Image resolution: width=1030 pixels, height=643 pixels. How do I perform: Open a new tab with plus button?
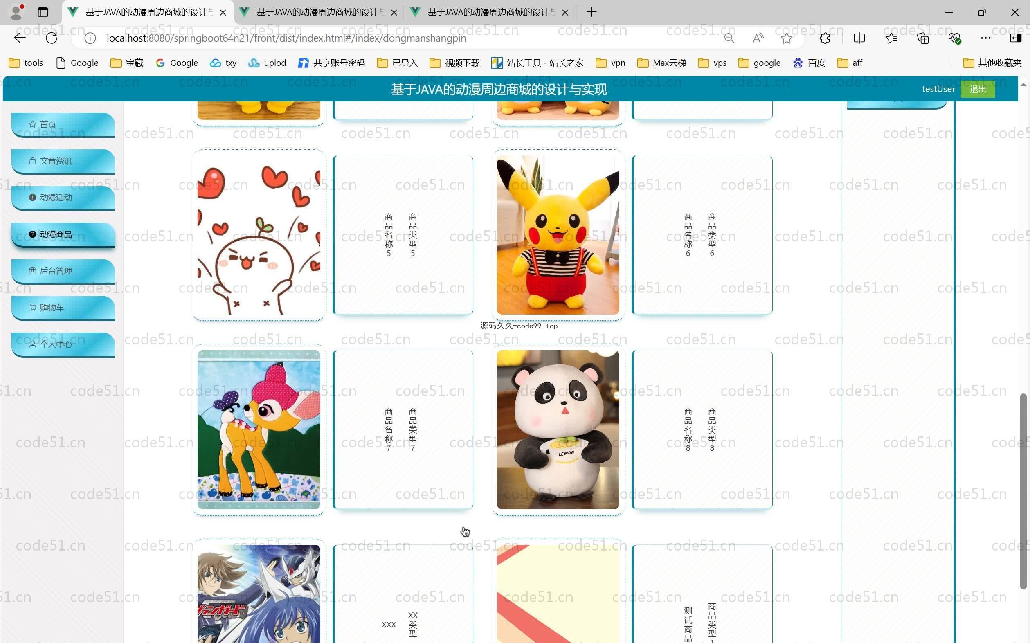(x=591, y=12)
